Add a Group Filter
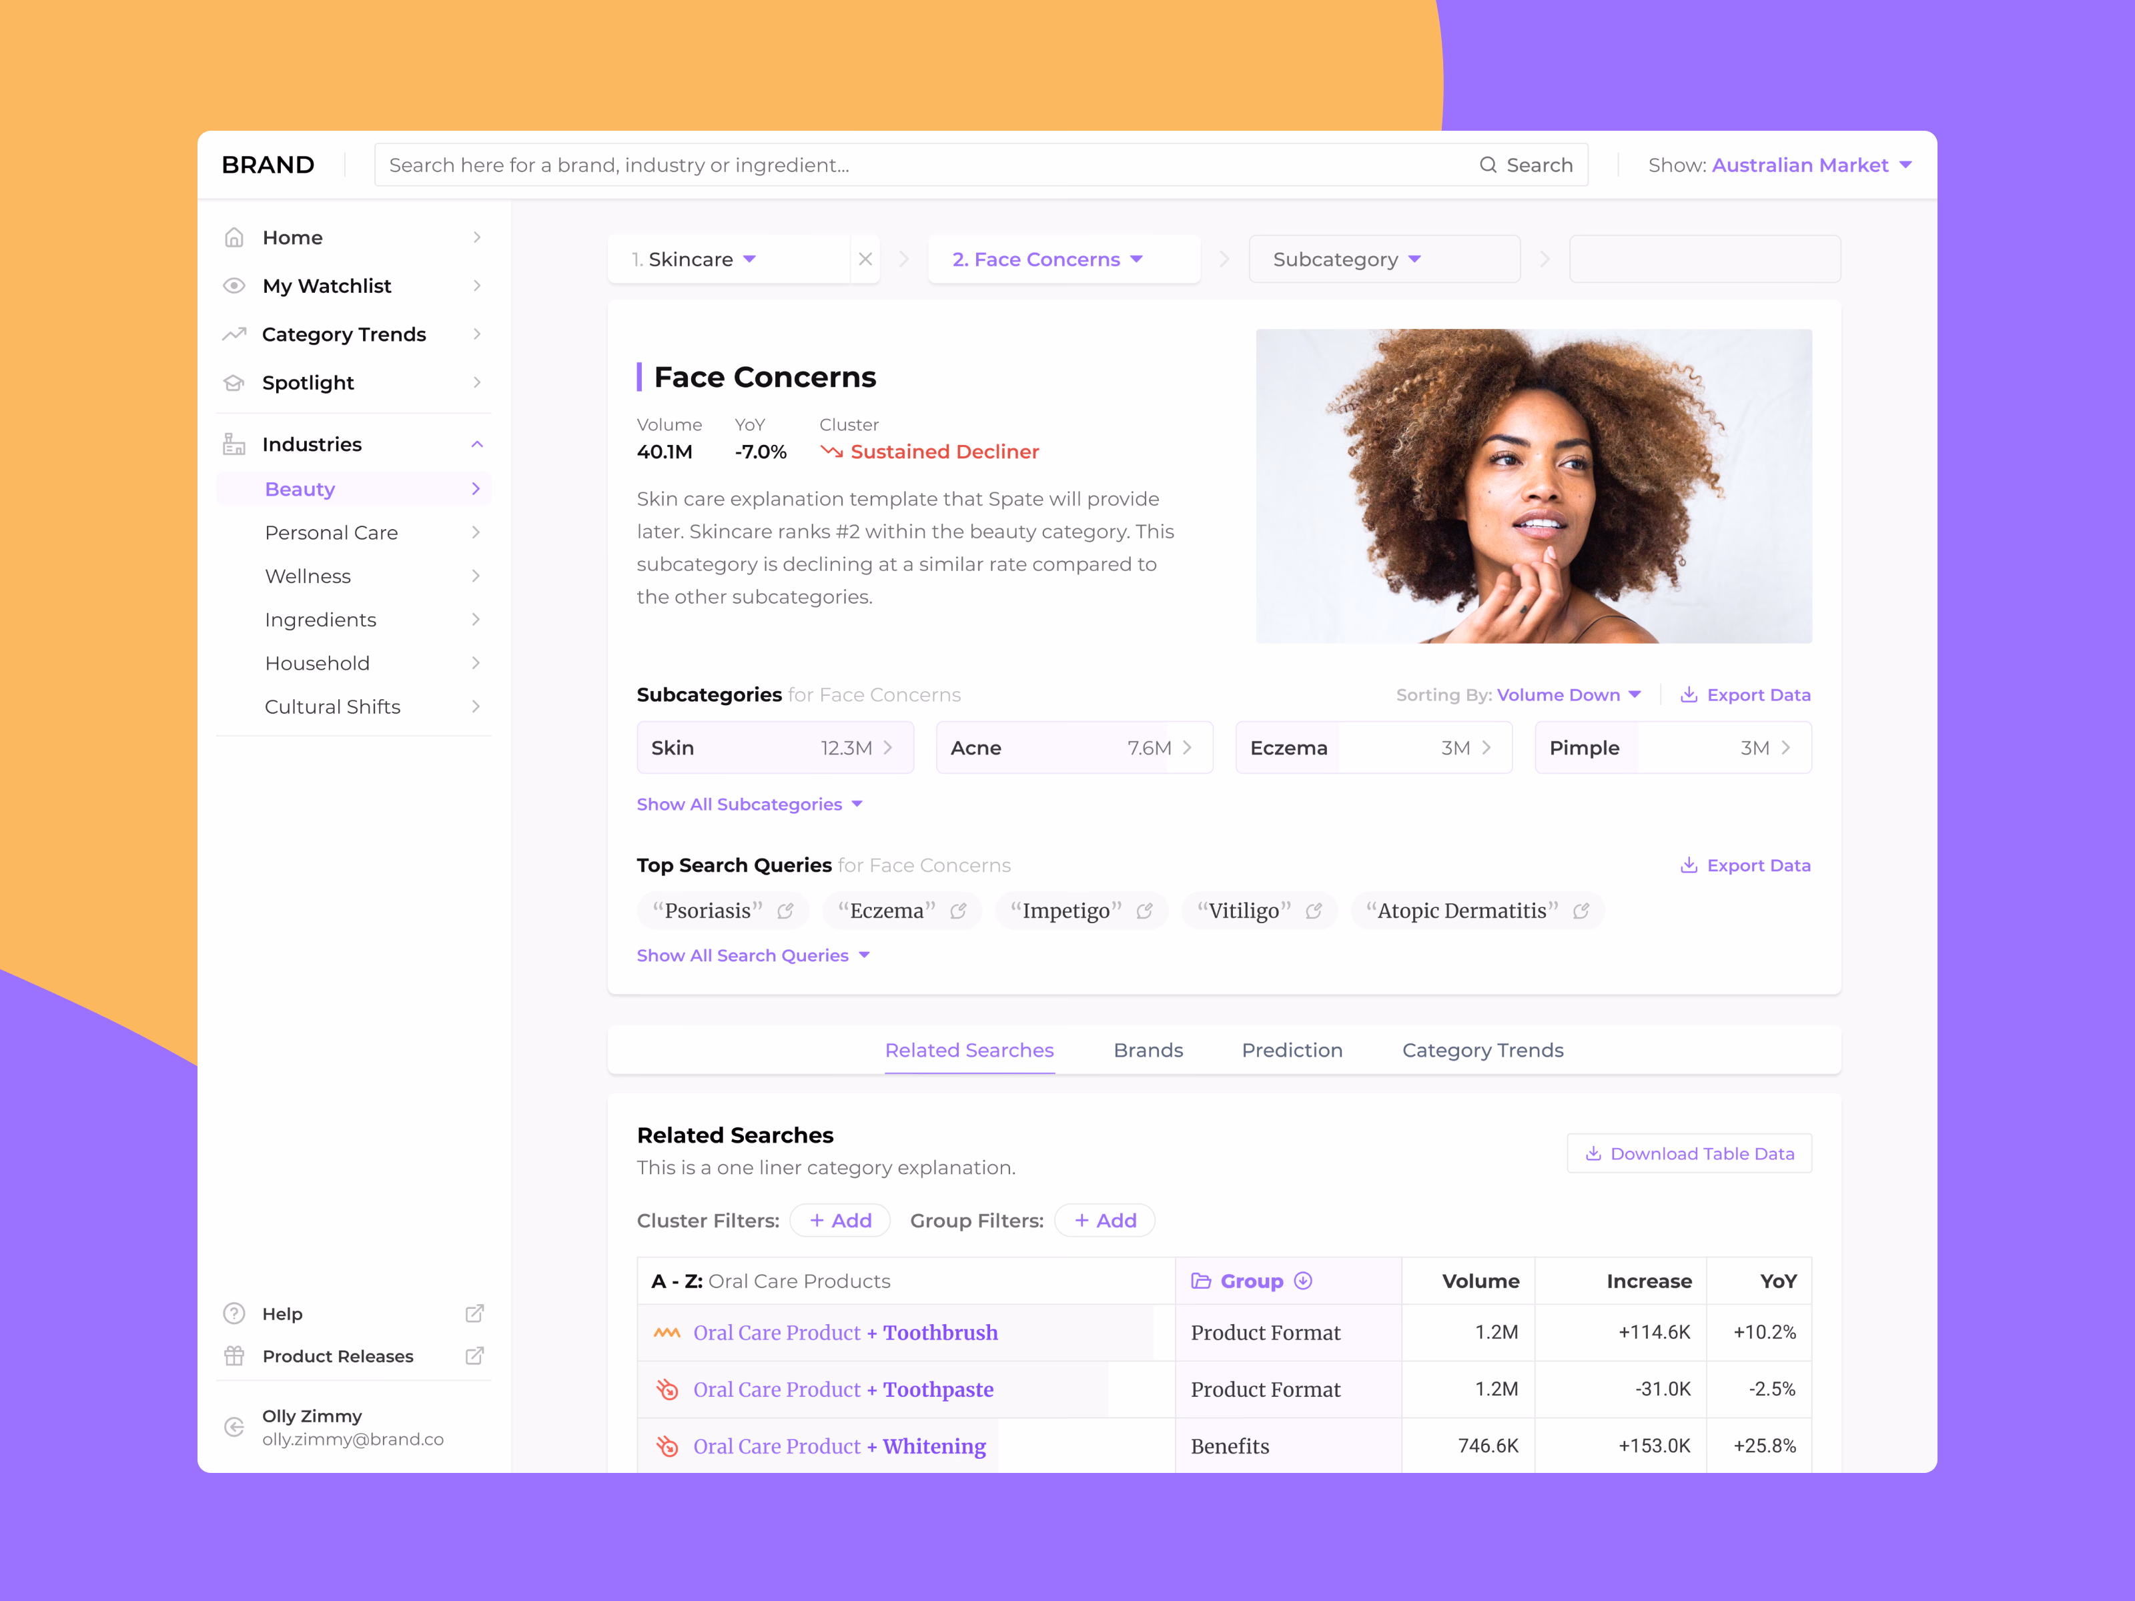This screenshot has width=2135, height=1601. (1104, 1220)
